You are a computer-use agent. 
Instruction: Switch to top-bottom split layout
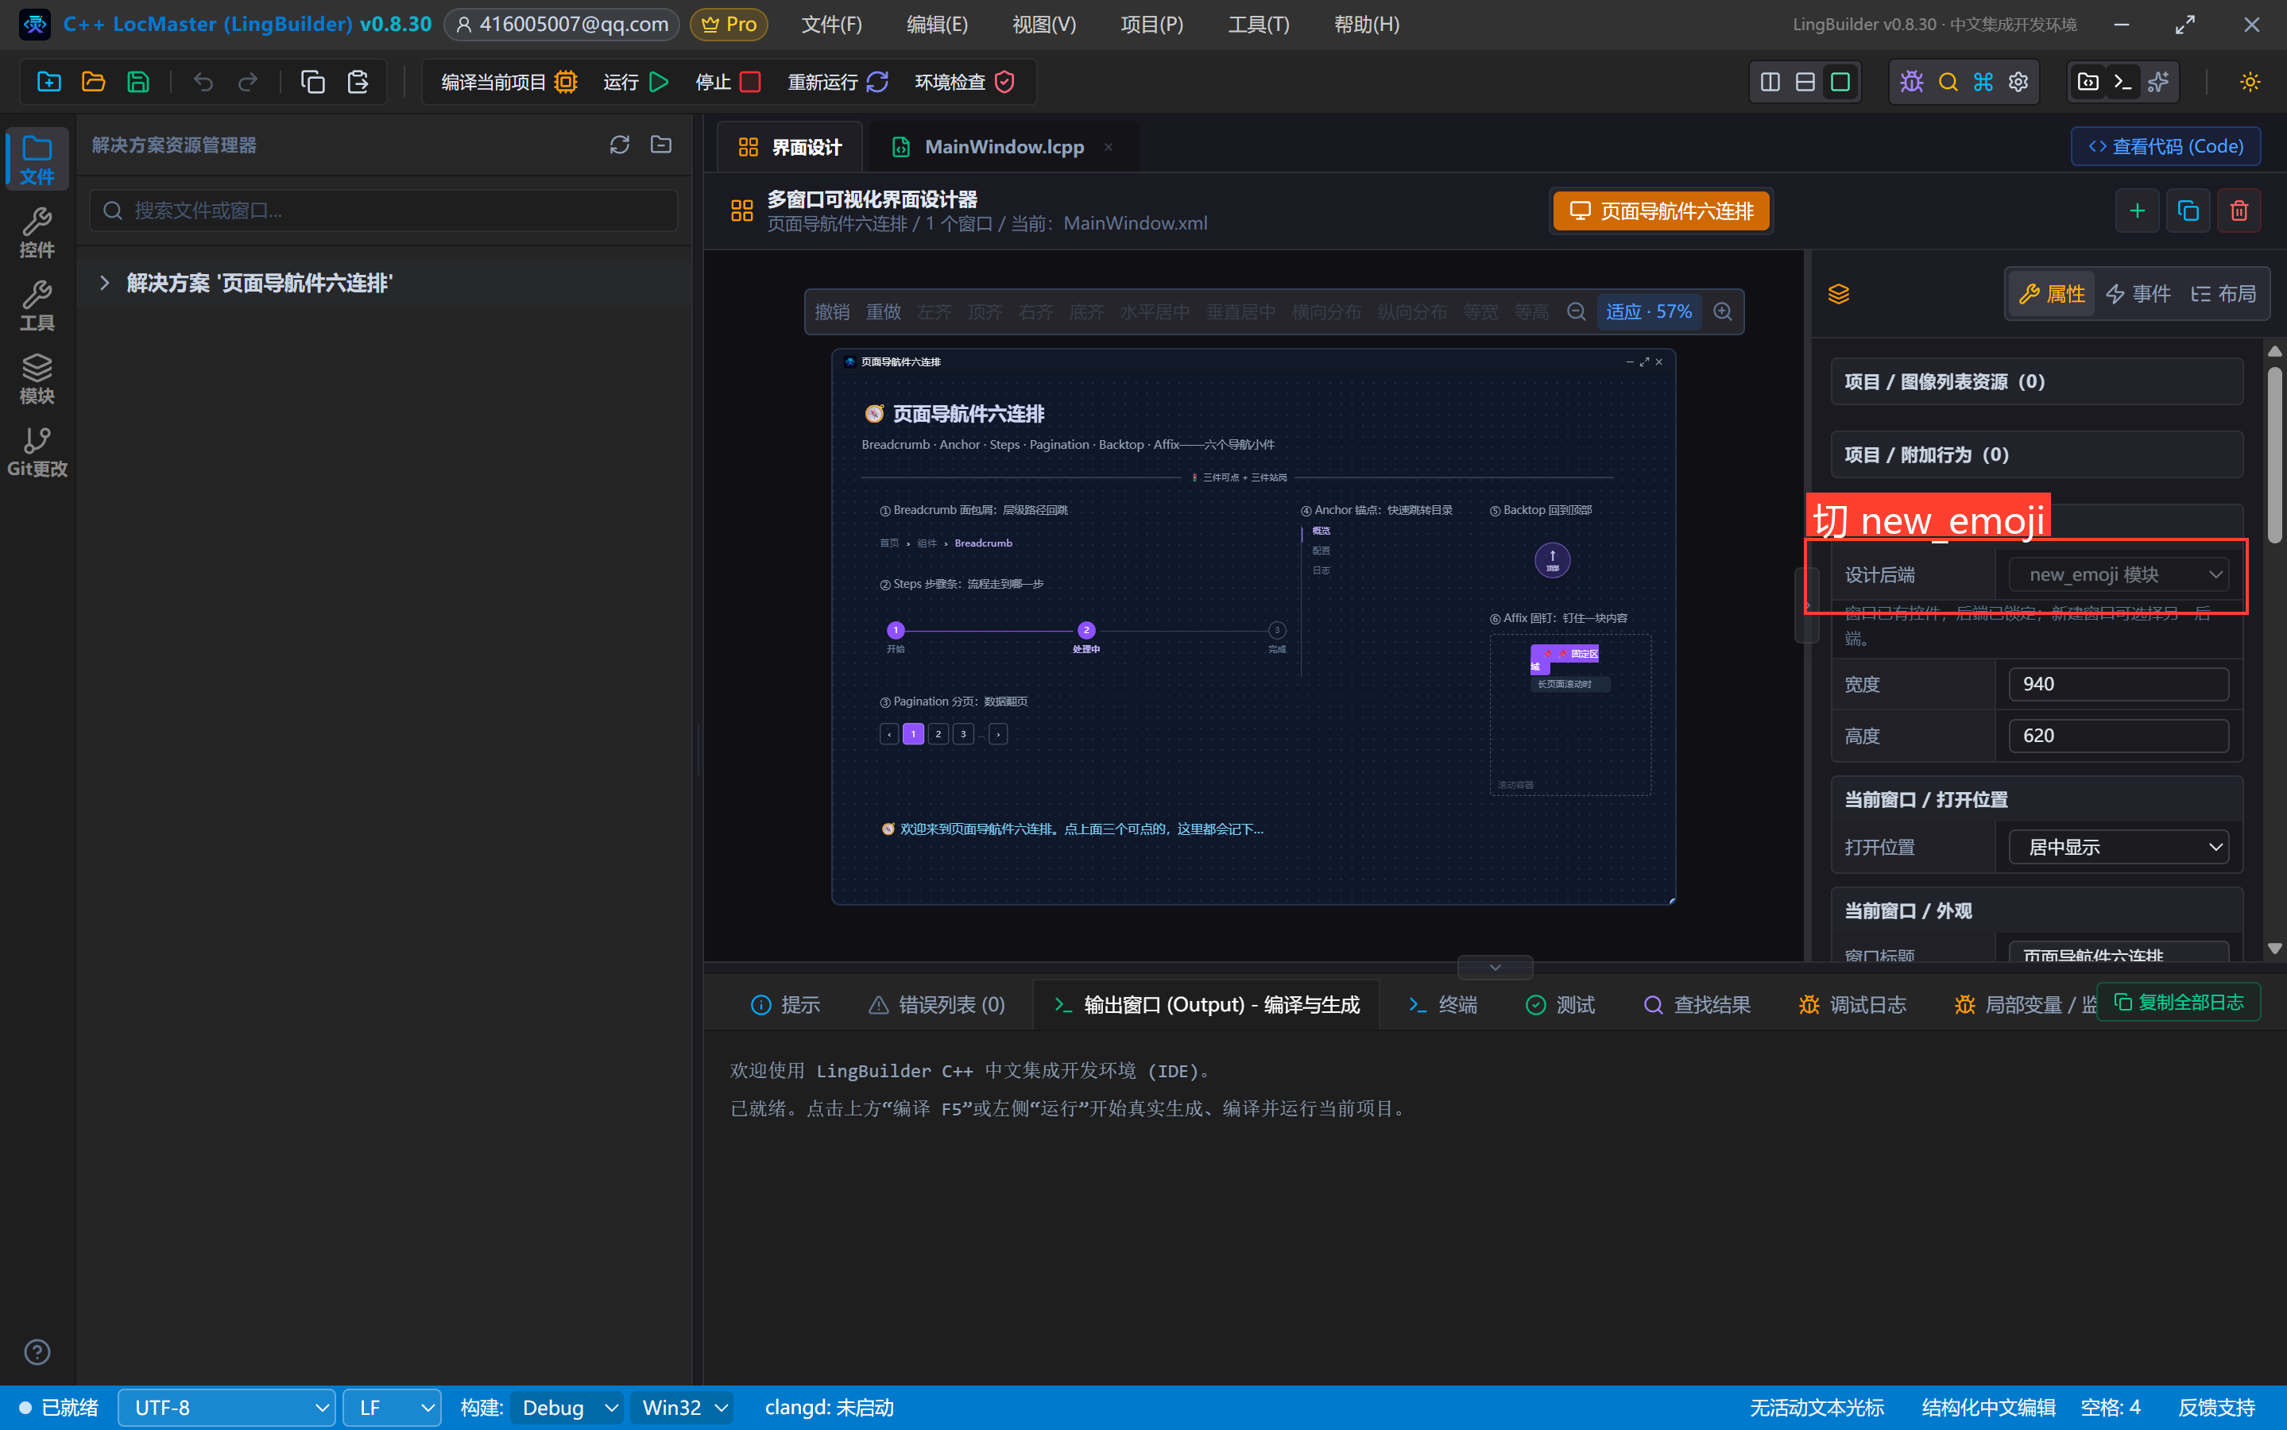(1805, 83)
